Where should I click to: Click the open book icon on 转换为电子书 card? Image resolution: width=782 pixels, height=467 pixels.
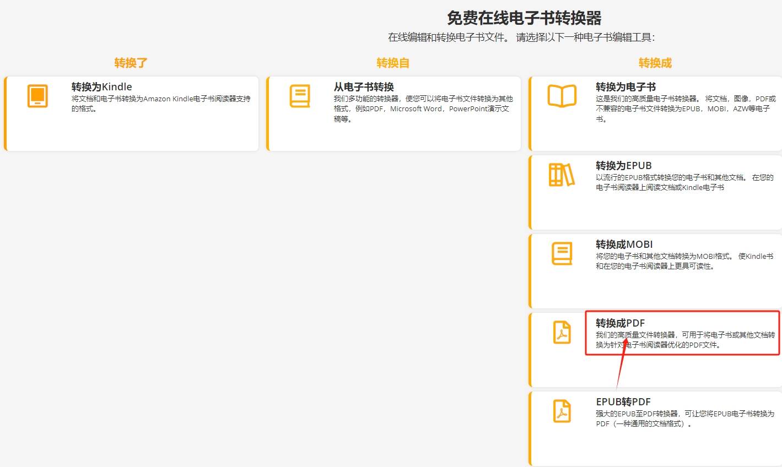(562, 95)
